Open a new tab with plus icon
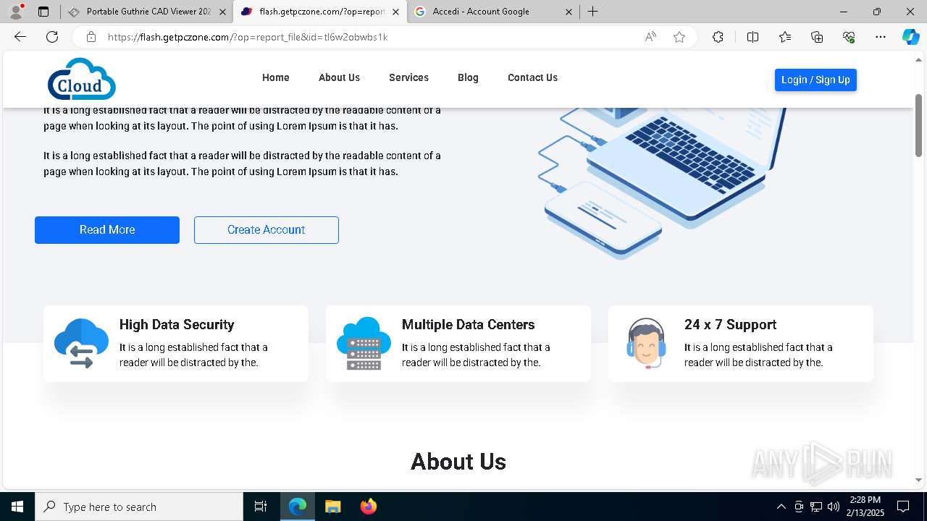The image size is (927, 521). tap(593, 12)
